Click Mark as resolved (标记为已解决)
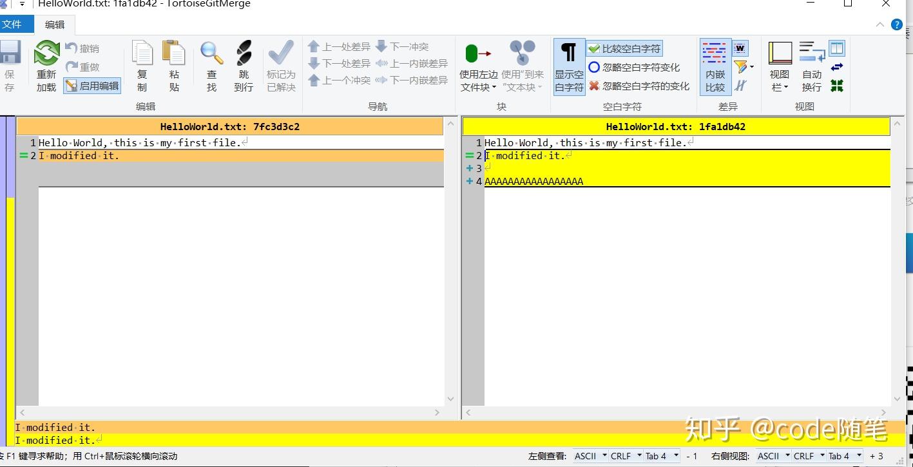 click(281, 66)
